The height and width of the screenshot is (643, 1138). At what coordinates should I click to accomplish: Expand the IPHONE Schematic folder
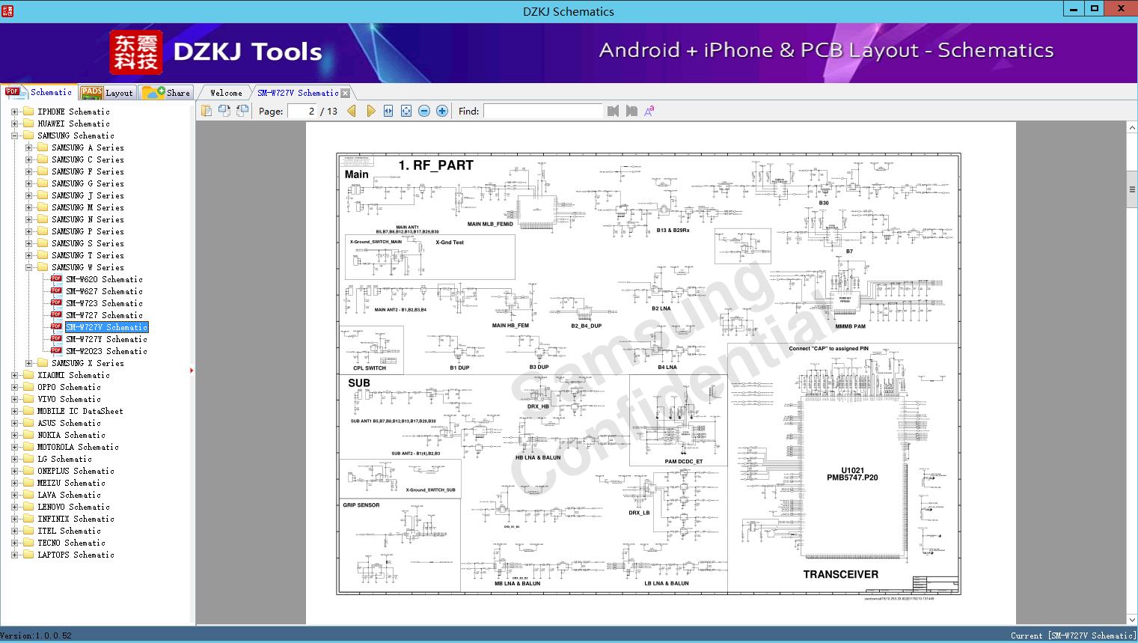tap(14, 112)
